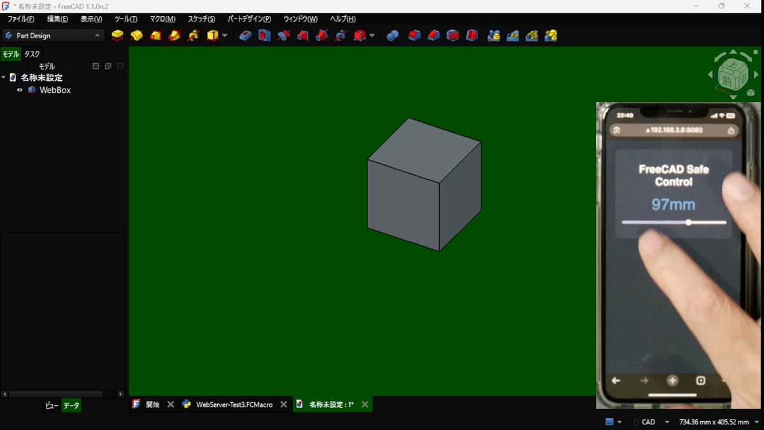Open the ファイル(F) menu
The height and width of the screenshot is (430, 764).
(x=21, y=19)
